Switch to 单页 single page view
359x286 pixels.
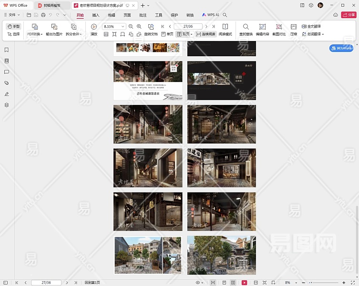(x=167, y=34)
